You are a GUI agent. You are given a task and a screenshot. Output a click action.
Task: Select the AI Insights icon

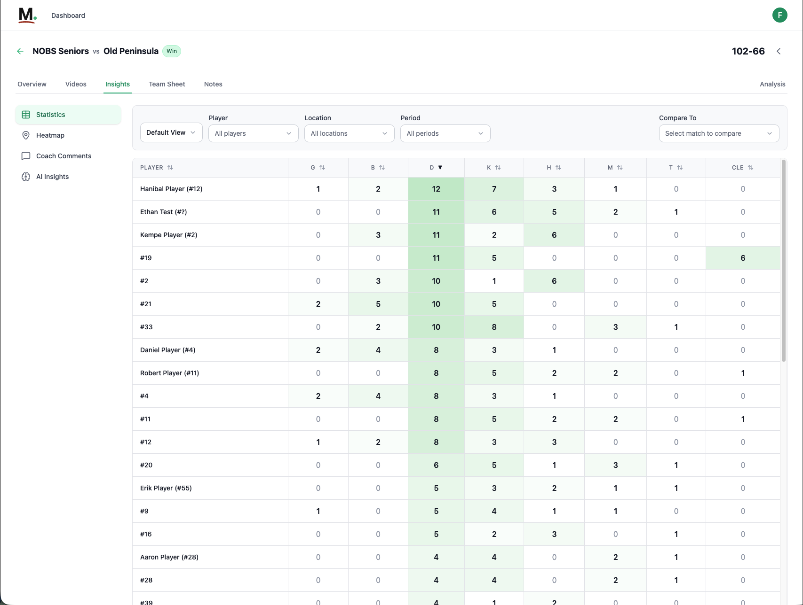[26, 176]
